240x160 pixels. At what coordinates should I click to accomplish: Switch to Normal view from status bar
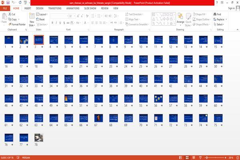click(181, 158)
